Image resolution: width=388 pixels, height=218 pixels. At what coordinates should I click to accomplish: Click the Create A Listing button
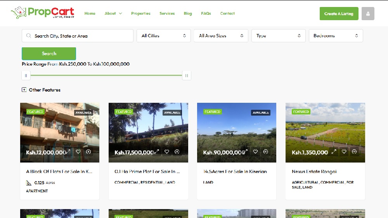(339, 14)
